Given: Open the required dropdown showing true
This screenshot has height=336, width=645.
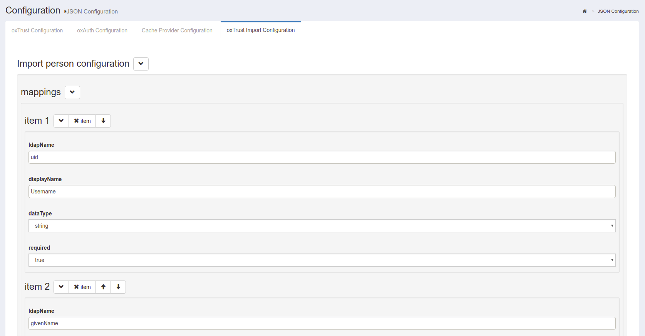Looking at the screenshot, I should pyautogui.click(x=322, y=260).
